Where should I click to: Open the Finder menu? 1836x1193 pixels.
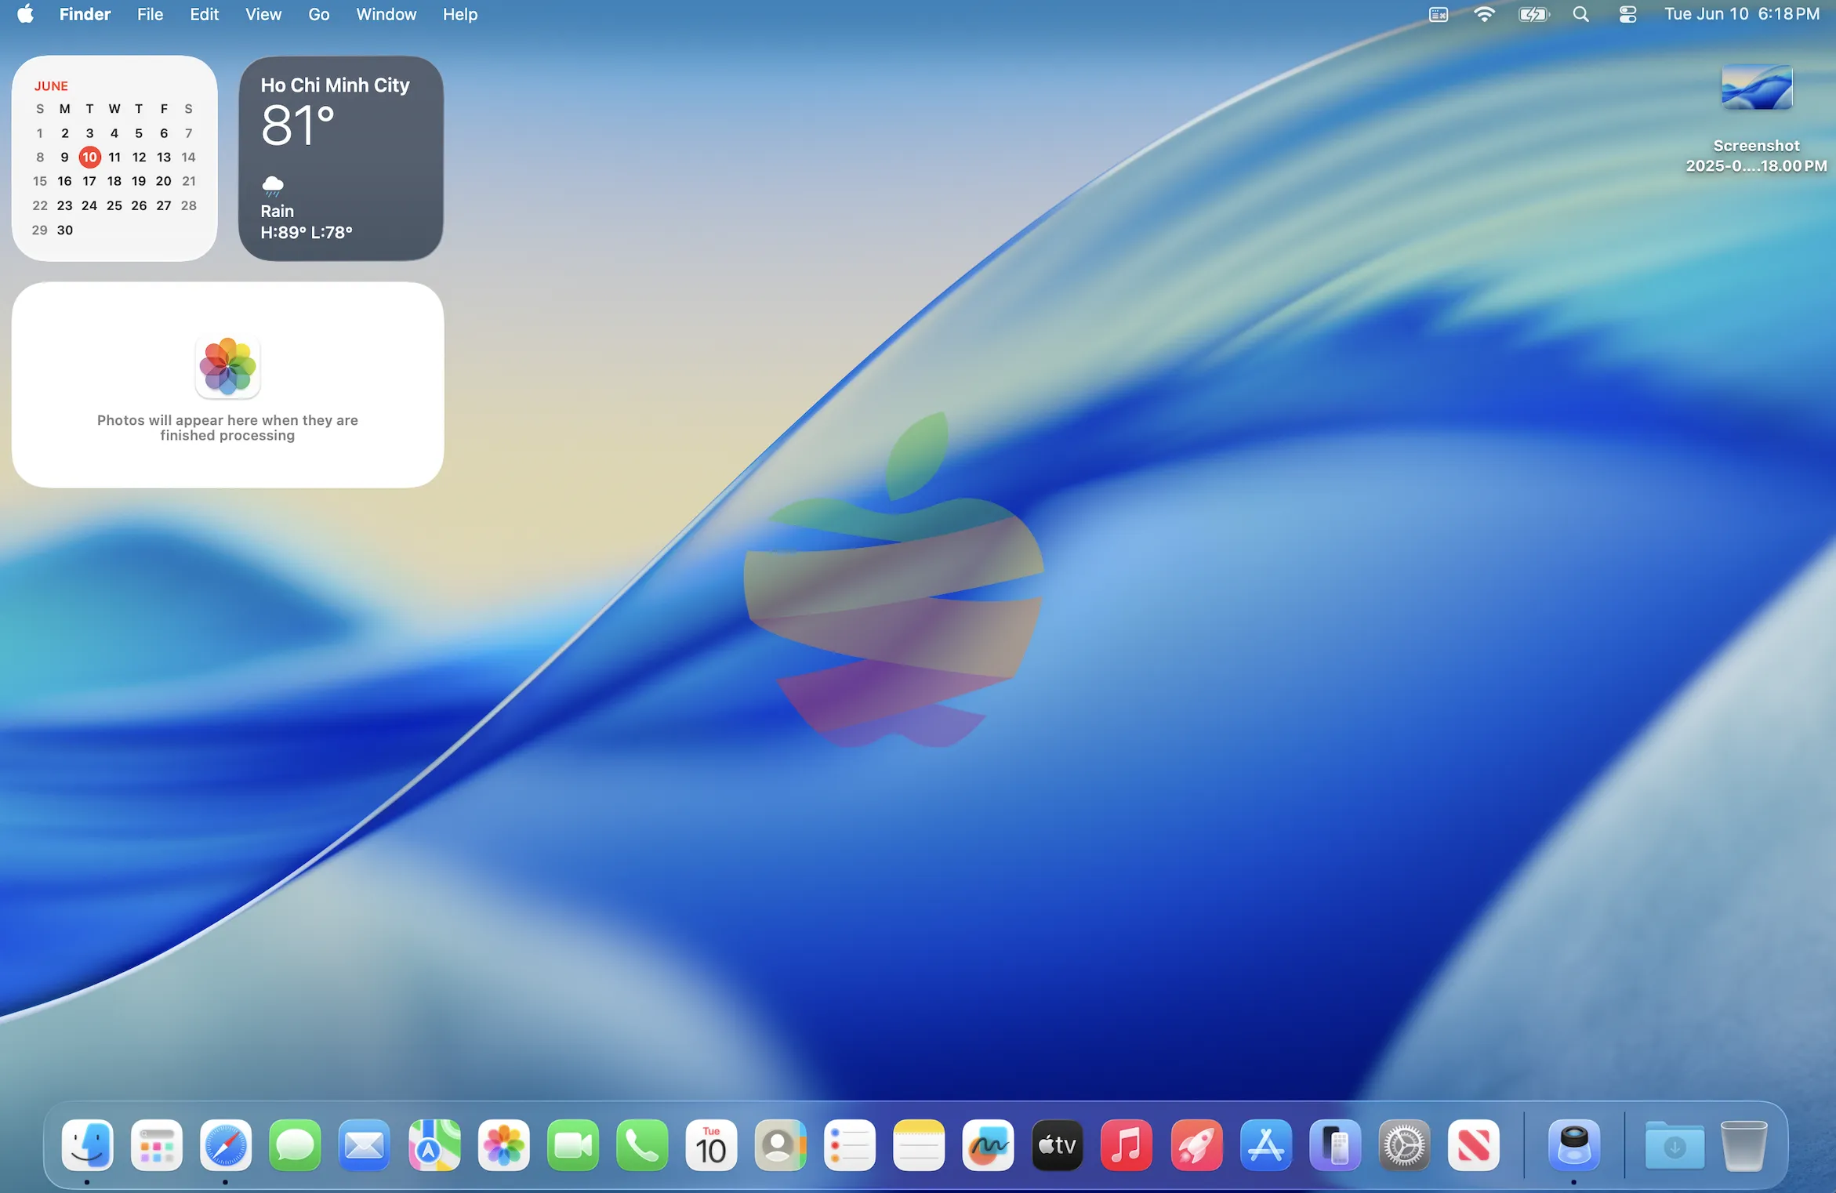tap(85, 14)
